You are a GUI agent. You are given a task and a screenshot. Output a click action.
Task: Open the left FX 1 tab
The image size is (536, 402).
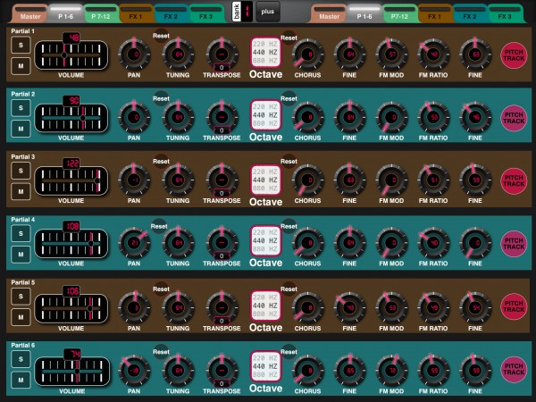(136, 13)
